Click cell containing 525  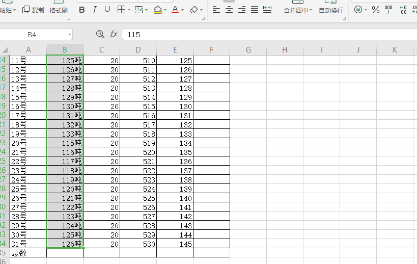138,198
